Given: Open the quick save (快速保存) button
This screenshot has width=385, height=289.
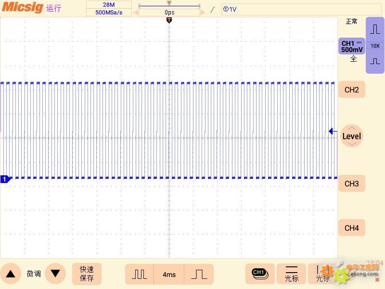Looking at the screenshot, I should [x=87, y=274].
